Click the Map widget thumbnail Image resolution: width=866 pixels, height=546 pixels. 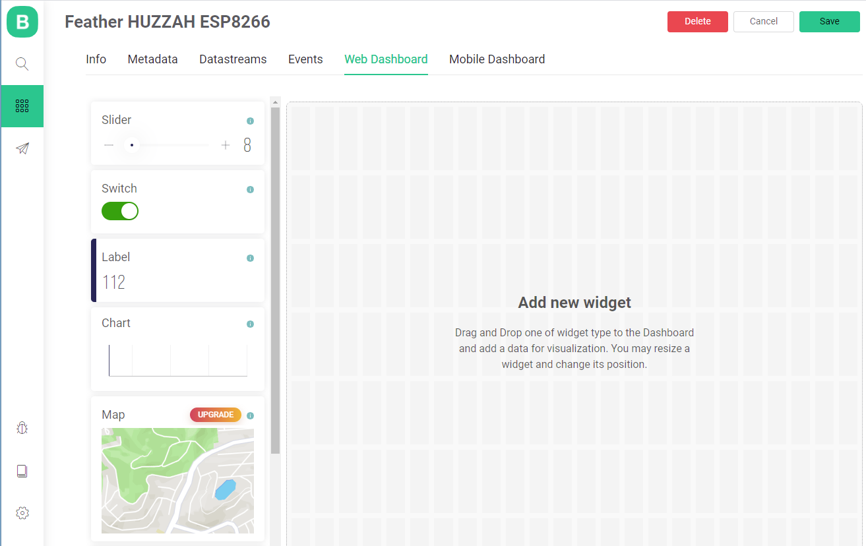[177, 481]
